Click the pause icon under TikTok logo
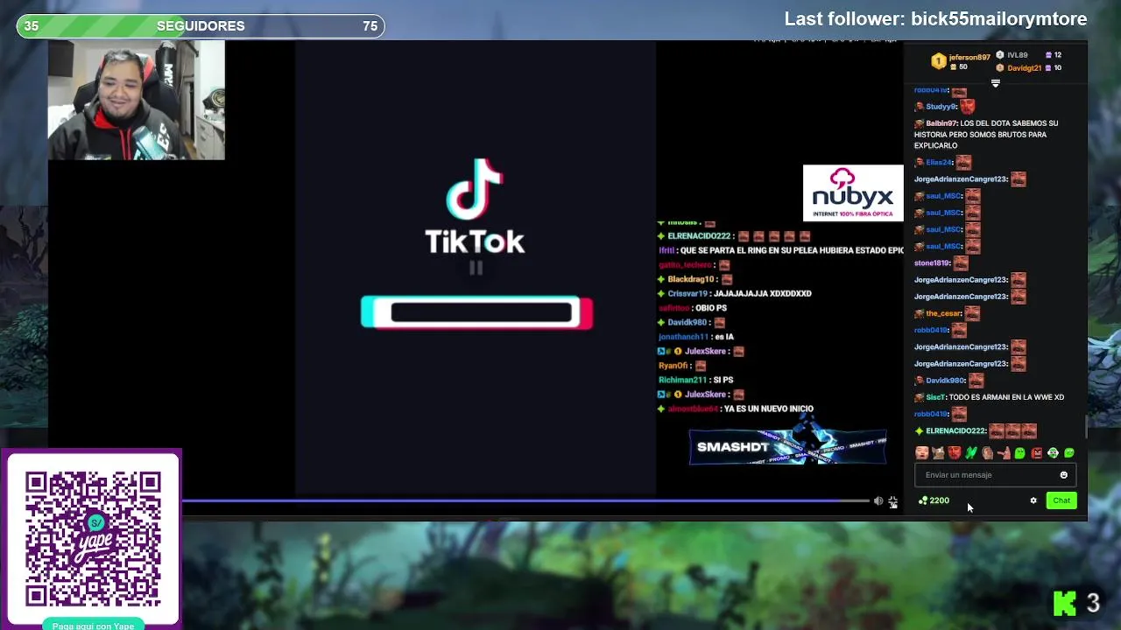 476,268
